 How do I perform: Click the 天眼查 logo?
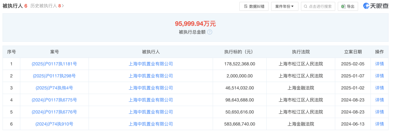pos(376,6)
